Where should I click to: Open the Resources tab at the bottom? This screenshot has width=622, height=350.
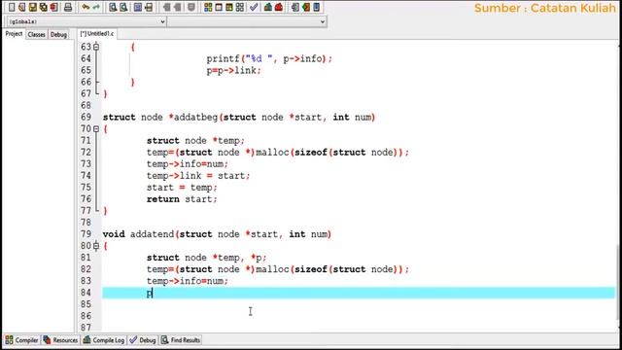click(x=60, y=340)
